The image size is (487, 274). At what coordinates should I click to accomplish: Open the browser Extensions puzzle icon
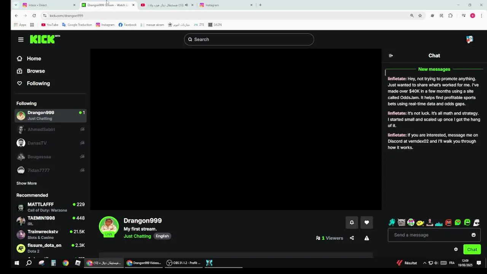pyautogui.click(x=450, y=16)
